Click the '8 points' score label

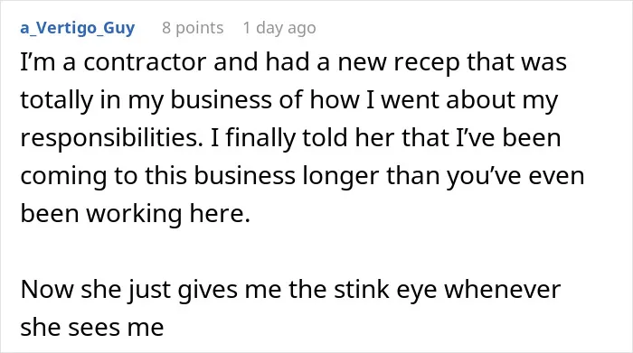pyautogui.click(x=193, y=28)
